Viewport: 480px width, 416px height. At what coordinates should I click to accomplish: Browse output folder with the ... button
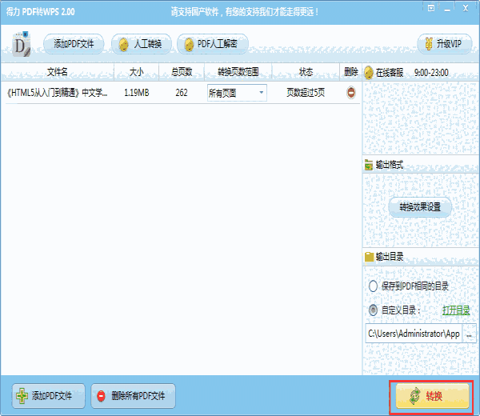[469, 334]
